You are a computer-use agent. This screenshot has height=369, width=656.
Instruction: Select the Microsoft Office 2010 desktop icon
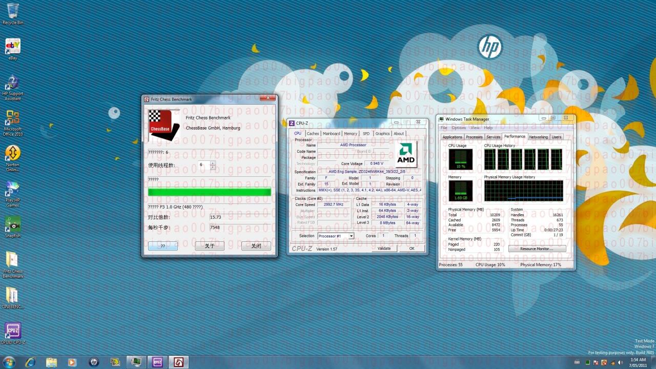(13, 123)
